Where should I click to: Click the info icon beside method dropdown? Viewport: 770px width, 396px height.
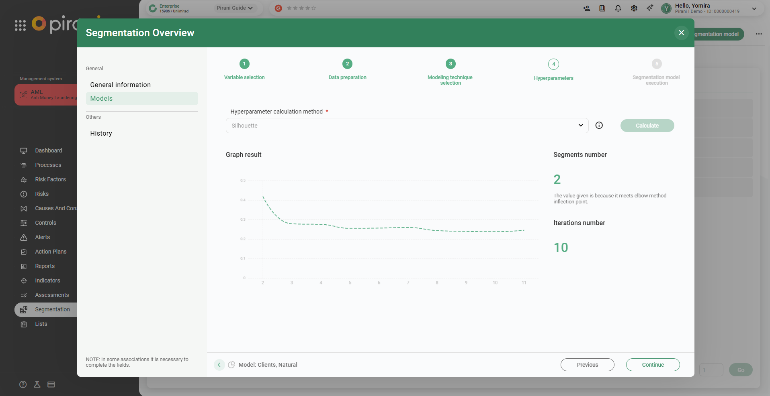click(x=599, y=126)
